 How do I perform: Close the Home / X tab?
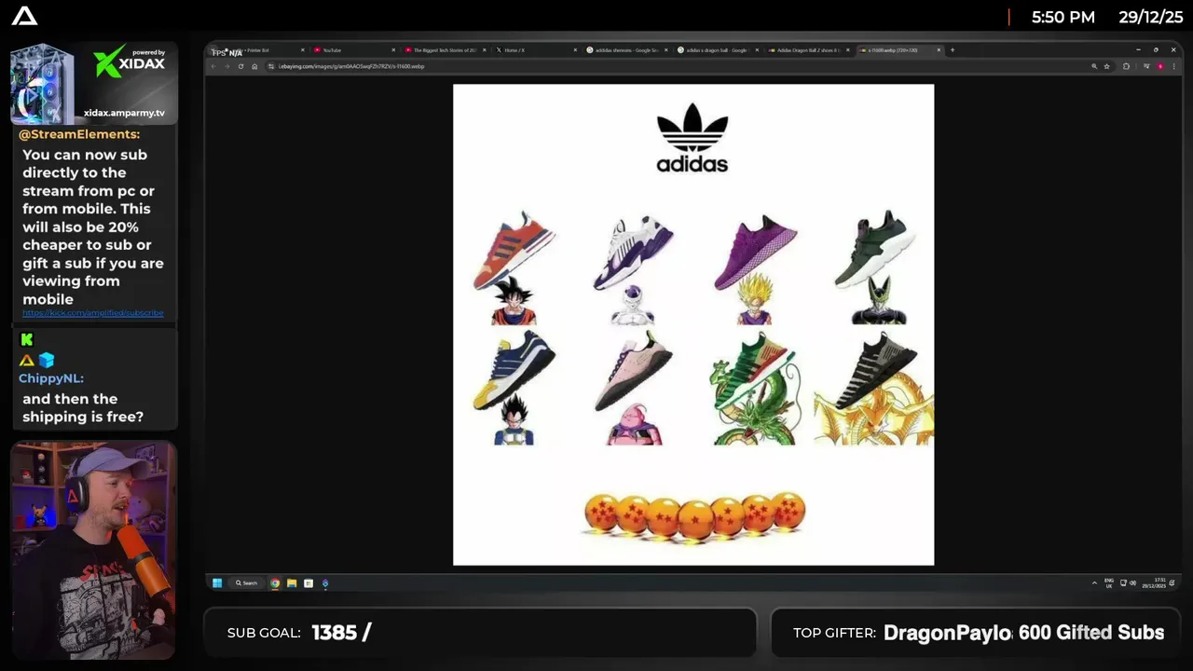575,50
